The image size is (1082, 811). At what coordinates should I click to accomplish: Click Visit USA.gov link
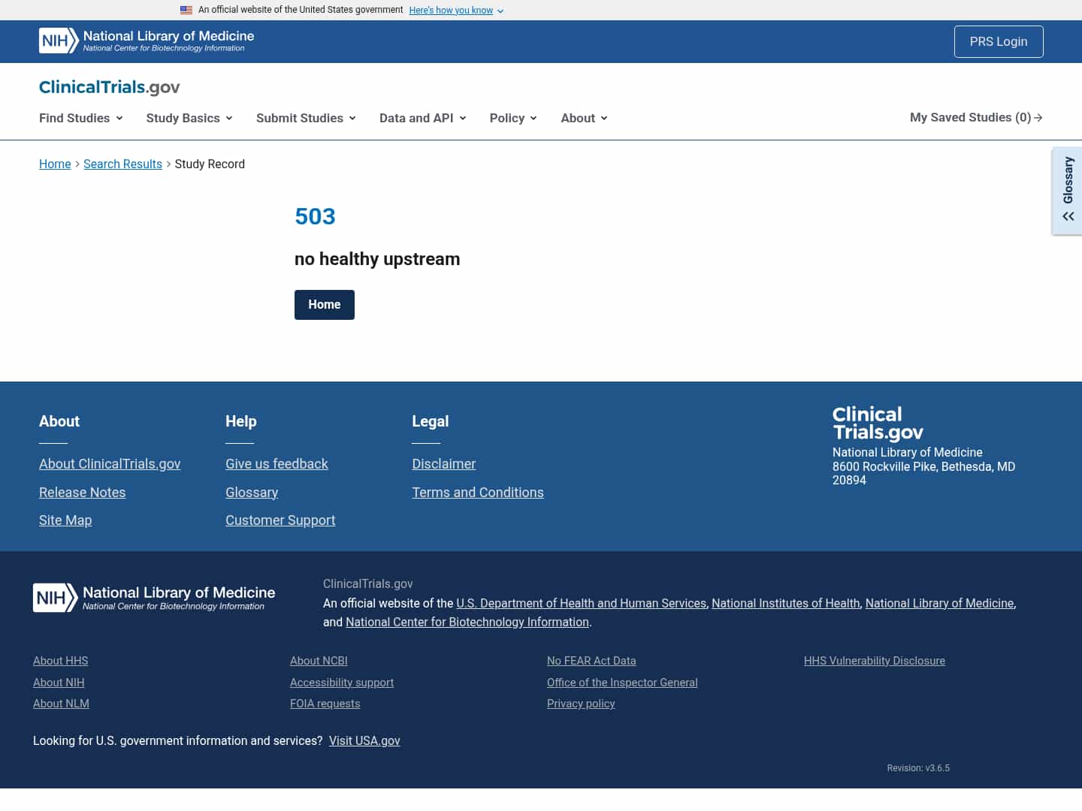364,740
